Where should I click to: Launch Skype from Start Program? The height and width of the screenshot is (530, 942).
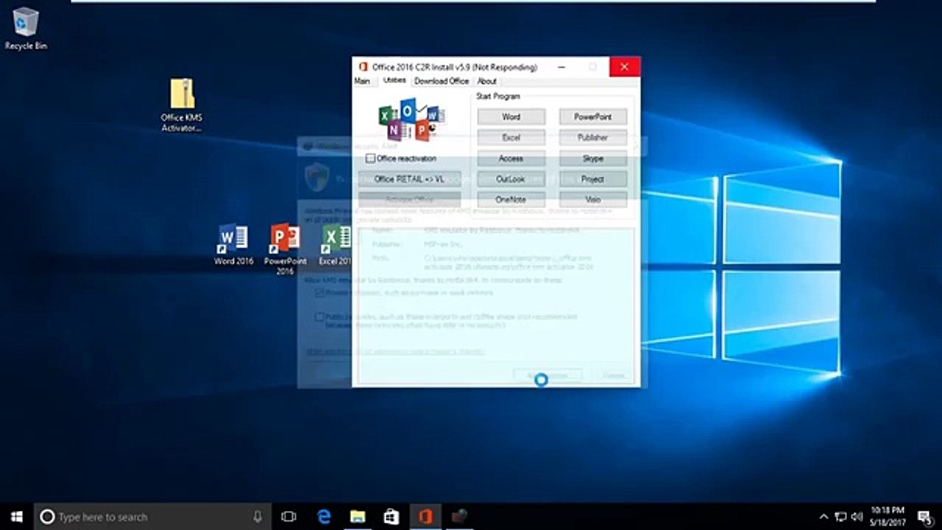click(x=593, y=158)
